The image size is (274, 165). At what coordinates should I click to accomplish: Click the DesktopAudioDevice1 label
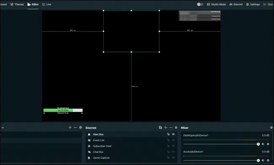click(x=196, y=136)
